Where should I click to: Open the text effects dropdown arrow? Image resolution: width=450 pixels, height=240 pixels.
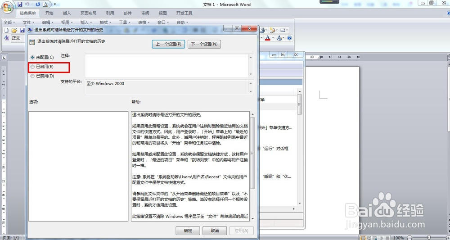pyautogui.click(x=284, y=38)
